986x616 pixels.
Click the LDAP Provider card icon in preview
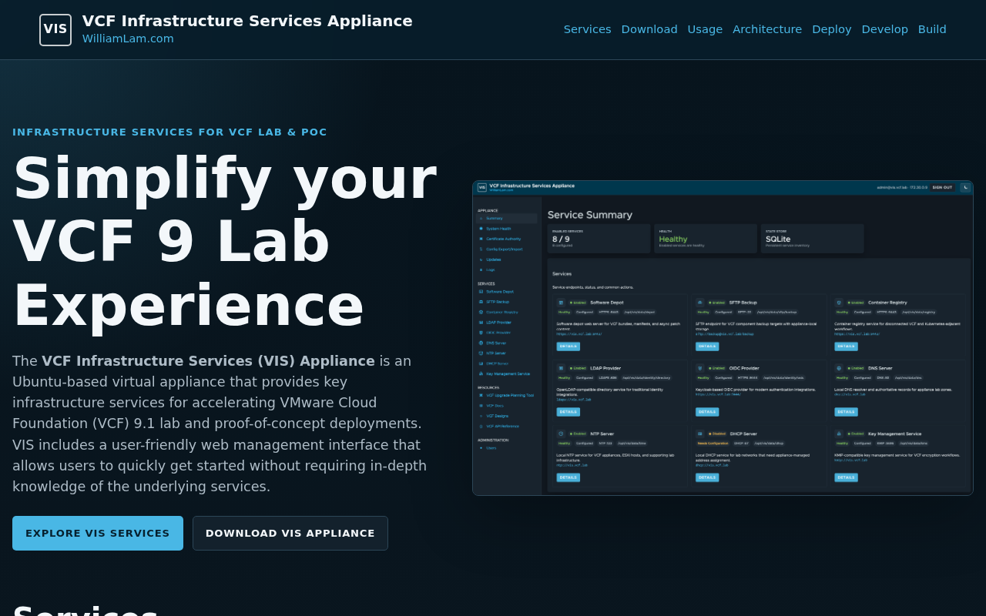(x=561, y=368)
